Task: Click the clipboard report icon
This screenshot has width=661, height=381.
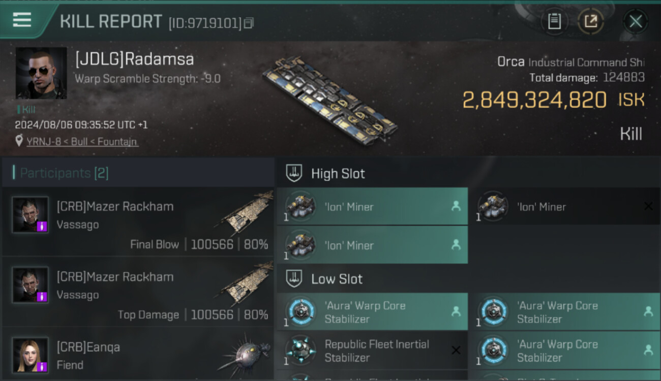Action: 554,21
